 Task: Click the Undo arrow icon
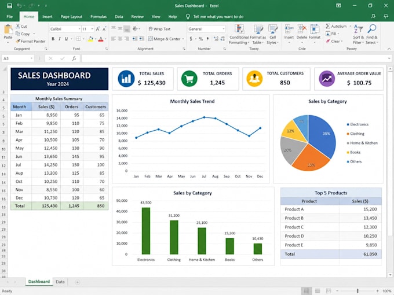(x=19, y=6)
